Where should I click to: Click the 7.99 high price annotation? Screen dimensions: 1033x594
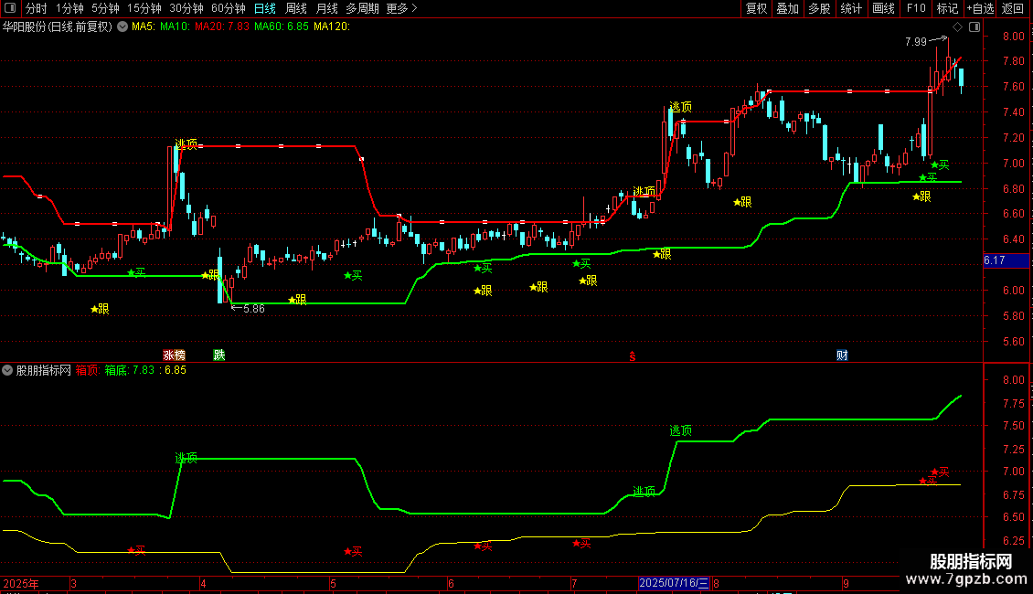(916, 42)
